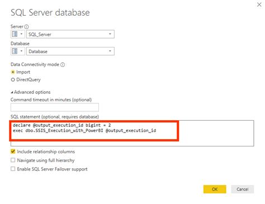This screenshot has height=204, width=265.
Task: Click the 'exec dbo.SSIS_Execution_with_PowerBI' line
Action: 84,130
